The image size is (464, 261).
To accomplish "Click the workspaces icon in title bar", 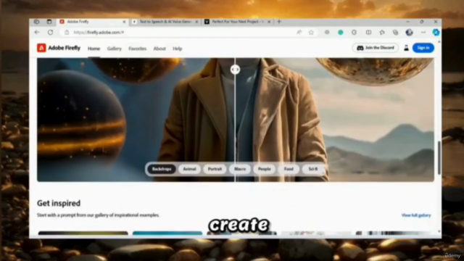I will pyautogui.click(x=36, y=22).
